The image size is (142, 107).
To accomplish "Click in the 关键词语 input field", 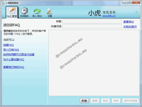I will pyautogui.click(x=92, y=26).
